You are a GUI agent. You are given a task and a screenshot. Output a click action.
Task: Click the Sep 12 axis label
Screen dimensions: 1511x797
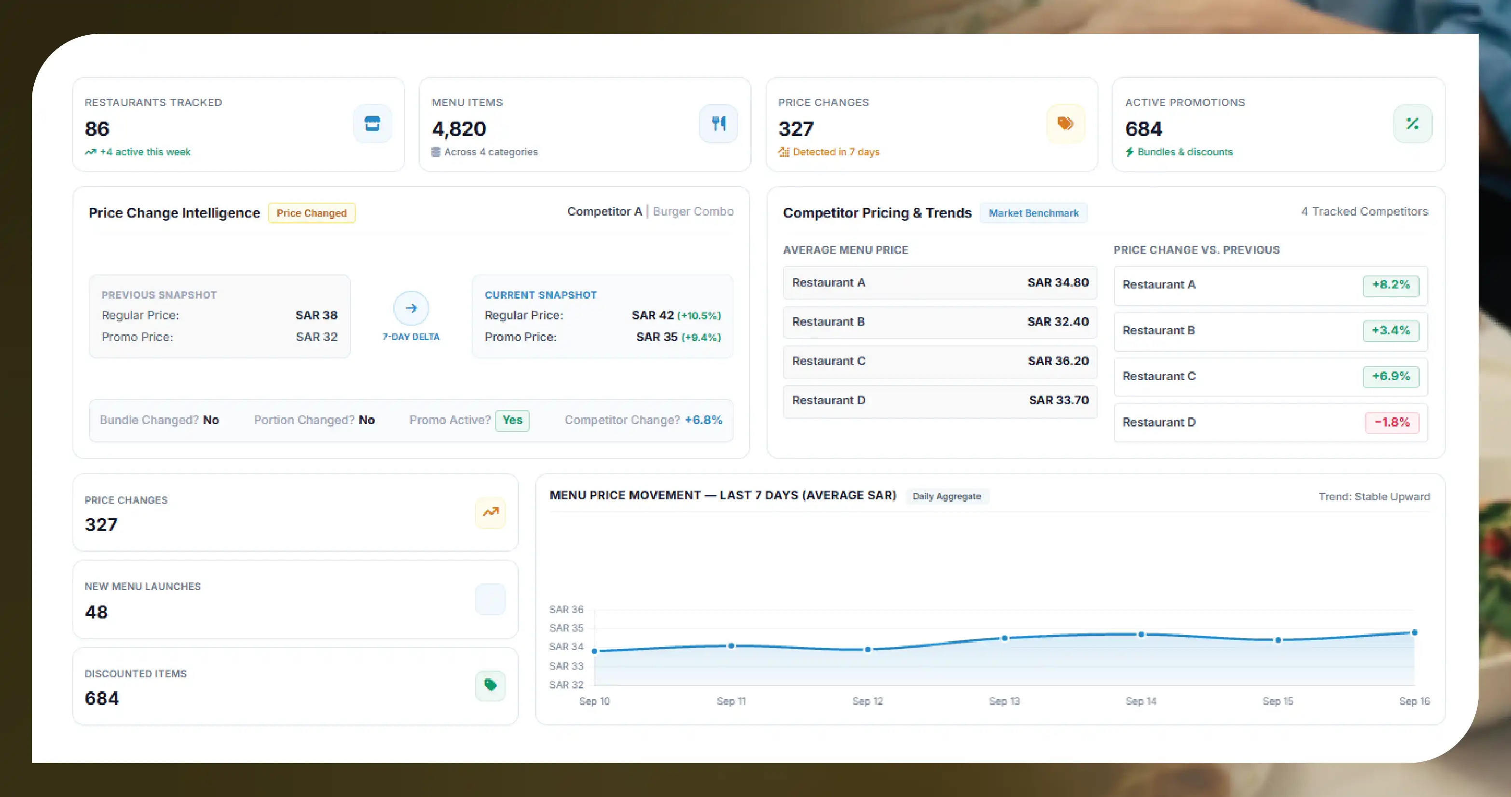click(867, 701)
